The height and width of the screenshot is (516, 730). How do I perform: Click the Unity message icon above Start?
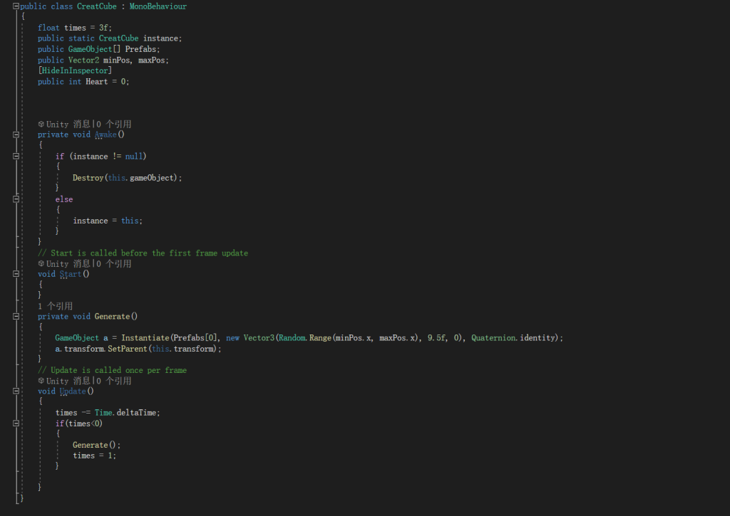[41, 264]
